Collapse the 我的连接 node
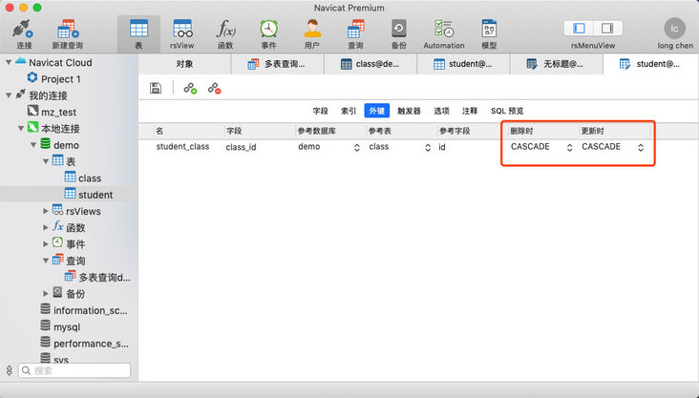The image size is (699, 398). (x=9, y=95)
